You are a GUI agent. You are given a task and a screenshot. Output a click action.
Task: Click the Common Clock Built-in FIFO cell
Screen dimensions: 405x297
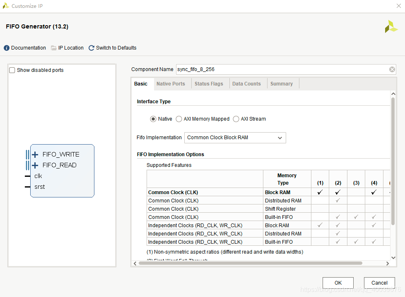(x=287, y=217)
